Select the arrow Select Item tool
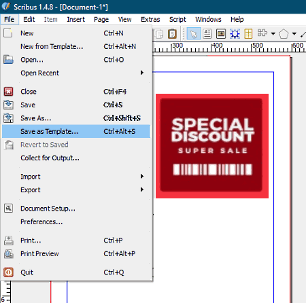 [193, 34]
